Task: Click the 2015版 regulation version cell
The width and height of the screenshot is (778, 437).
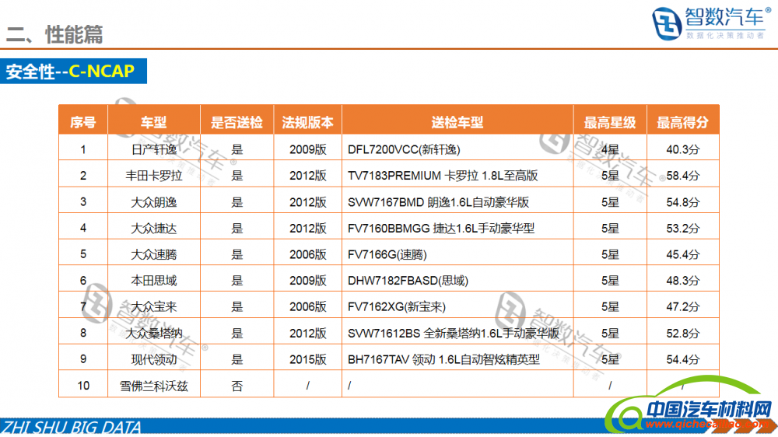Action: (307, 359)
